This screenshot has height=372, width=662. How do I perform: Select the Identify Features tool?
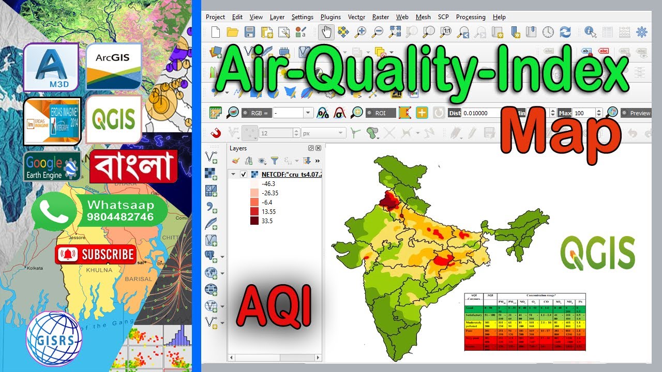[x=591, y=32]
